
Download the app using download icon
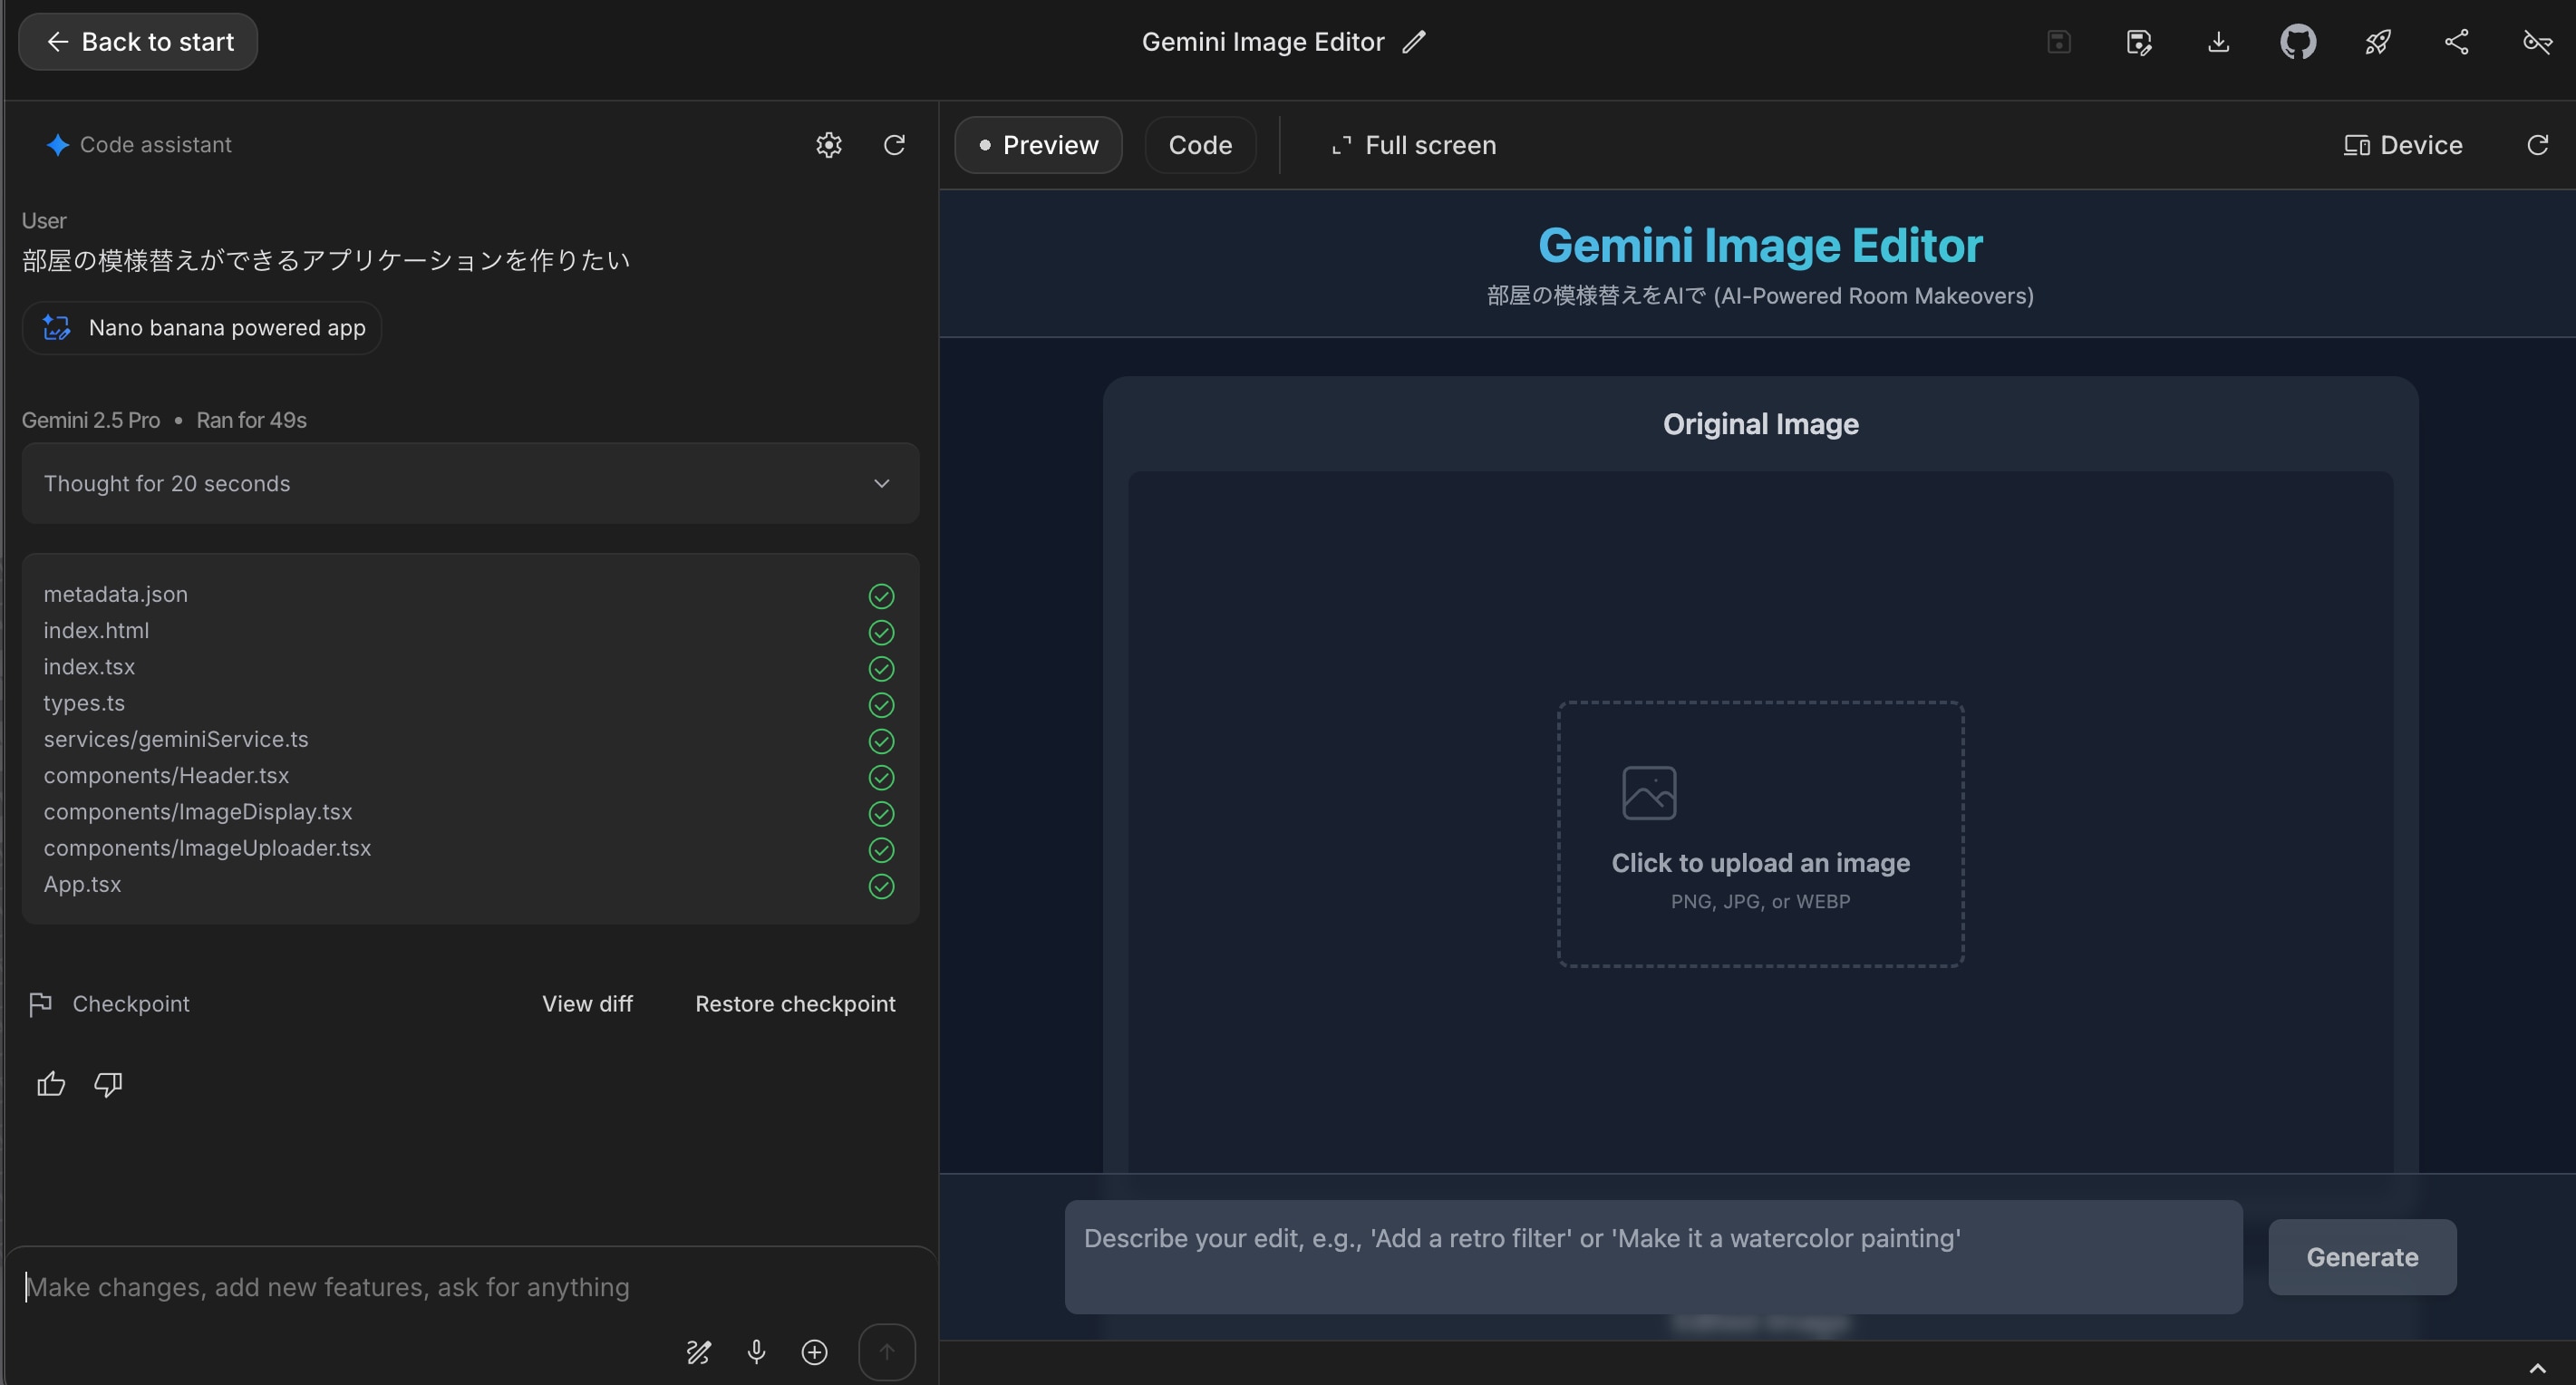click(x=2218, y=42)
